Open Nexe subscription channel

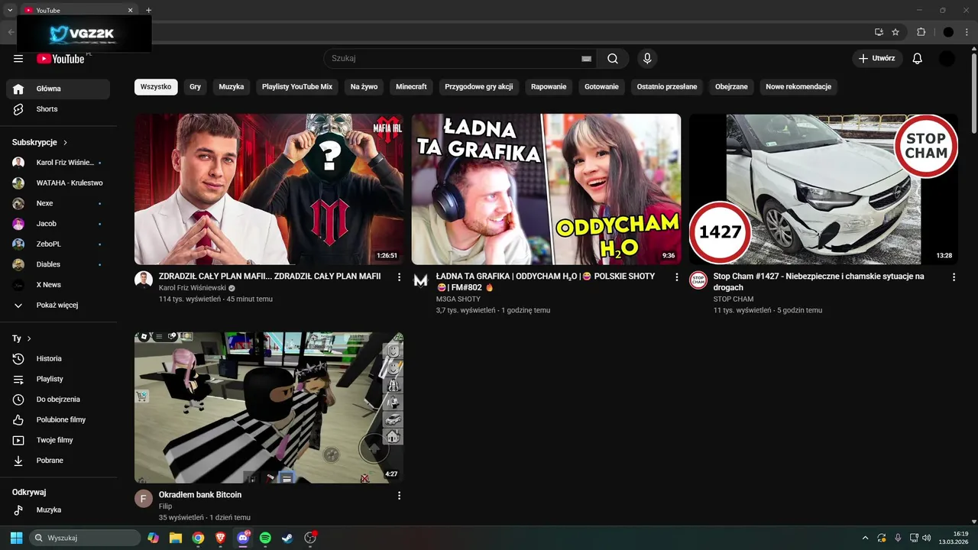tap(58, 203)
